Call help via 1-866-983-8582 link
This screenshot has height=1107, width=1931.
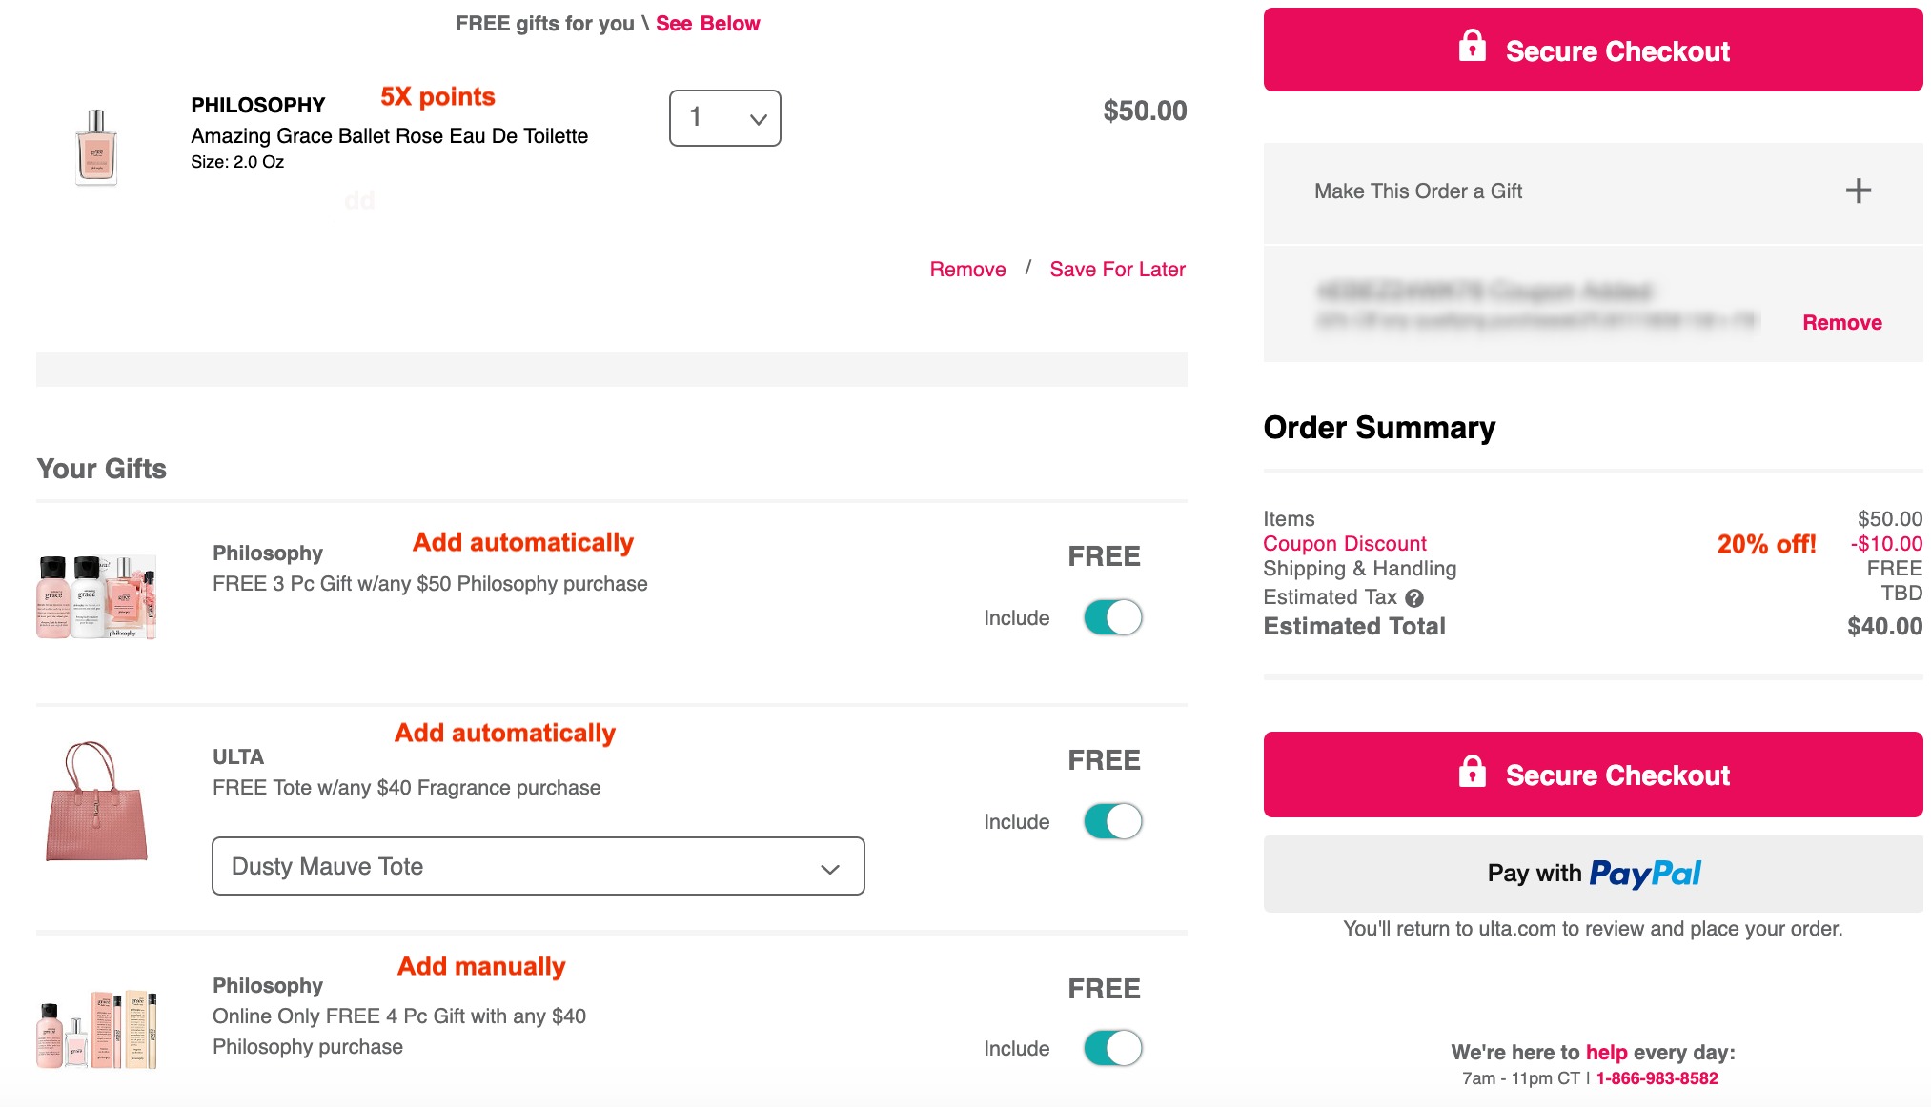[x=1657, y=1078]
